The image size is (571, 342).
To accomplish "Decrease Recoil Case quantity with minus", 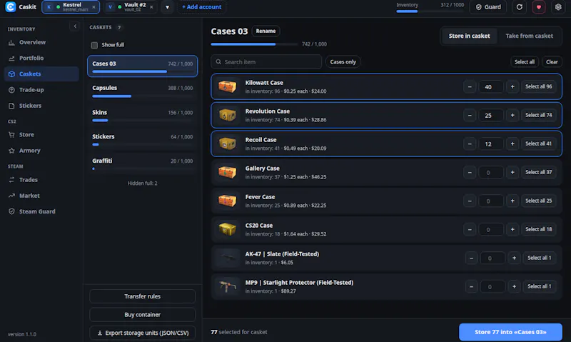I will 470,144.
